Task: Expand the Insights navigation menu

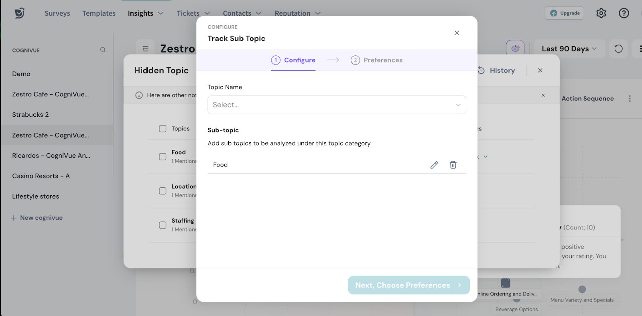Action: (x=145, y=13)
